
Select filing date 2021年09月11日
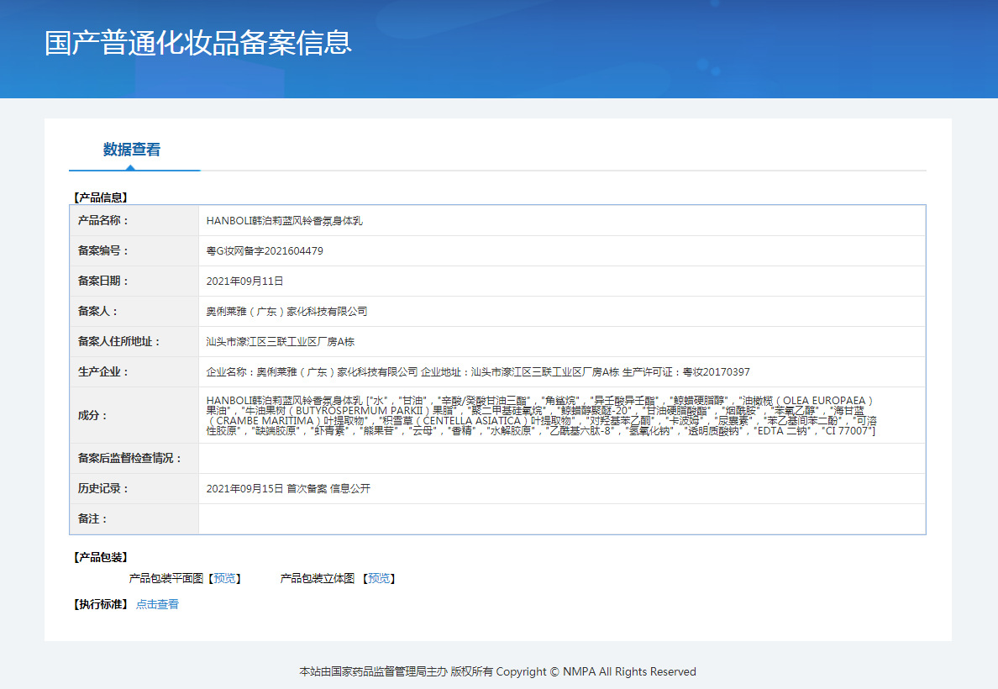tap(245, 281)
